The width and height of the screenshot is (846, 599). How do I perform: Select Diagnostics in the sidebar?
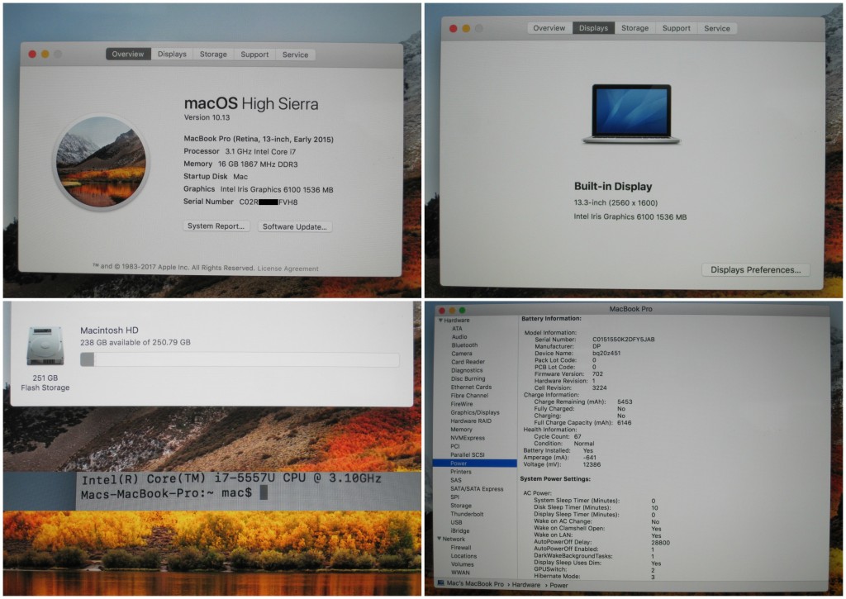coord(467,370)
